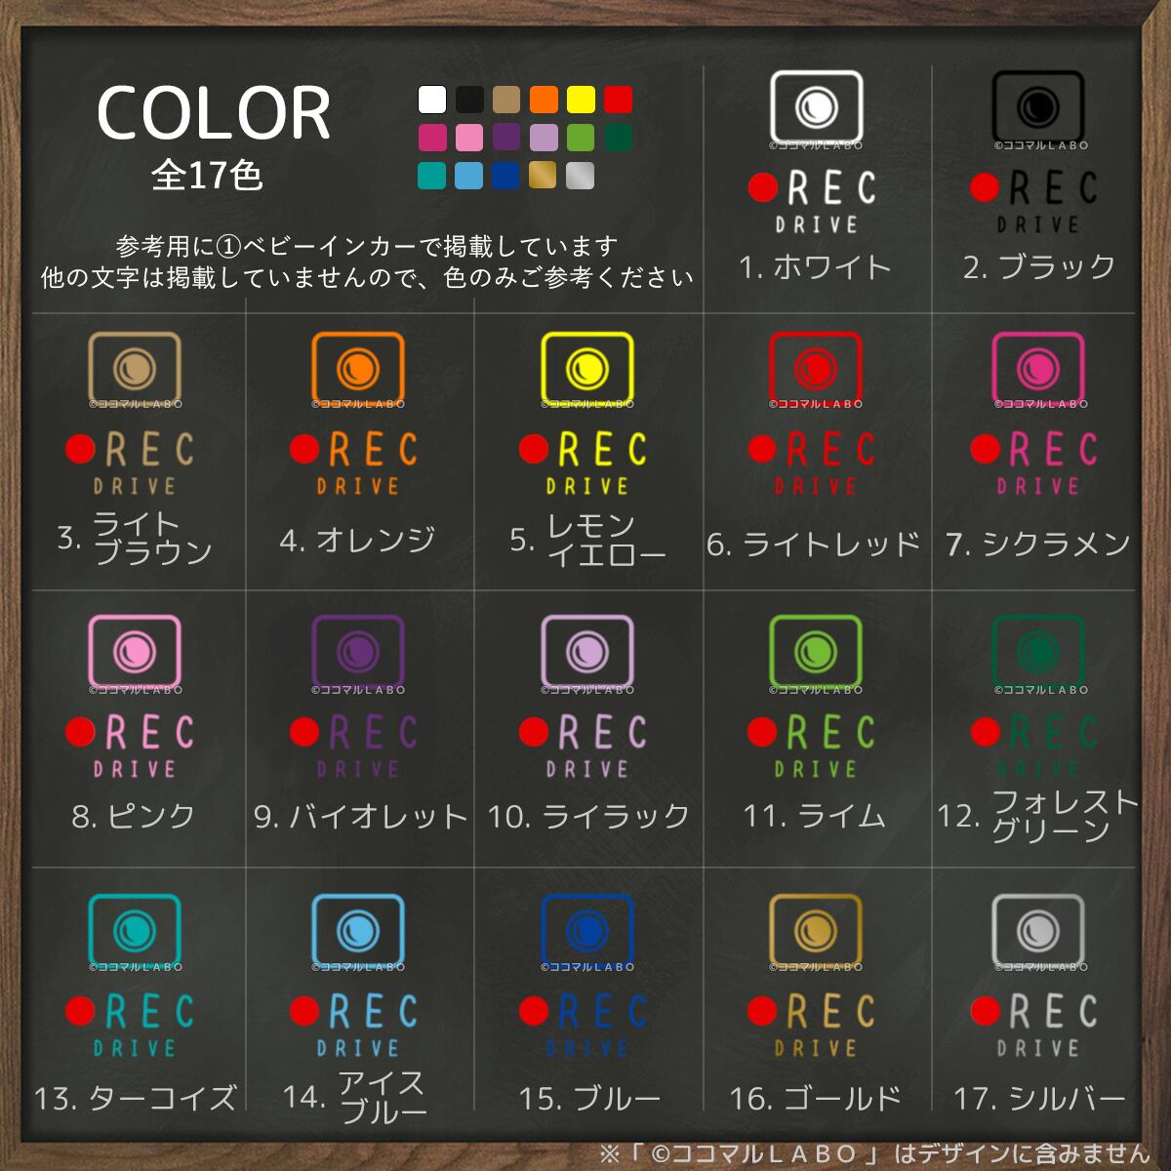Click the pink camera icon above ピンク

click(x=135, y=651)
